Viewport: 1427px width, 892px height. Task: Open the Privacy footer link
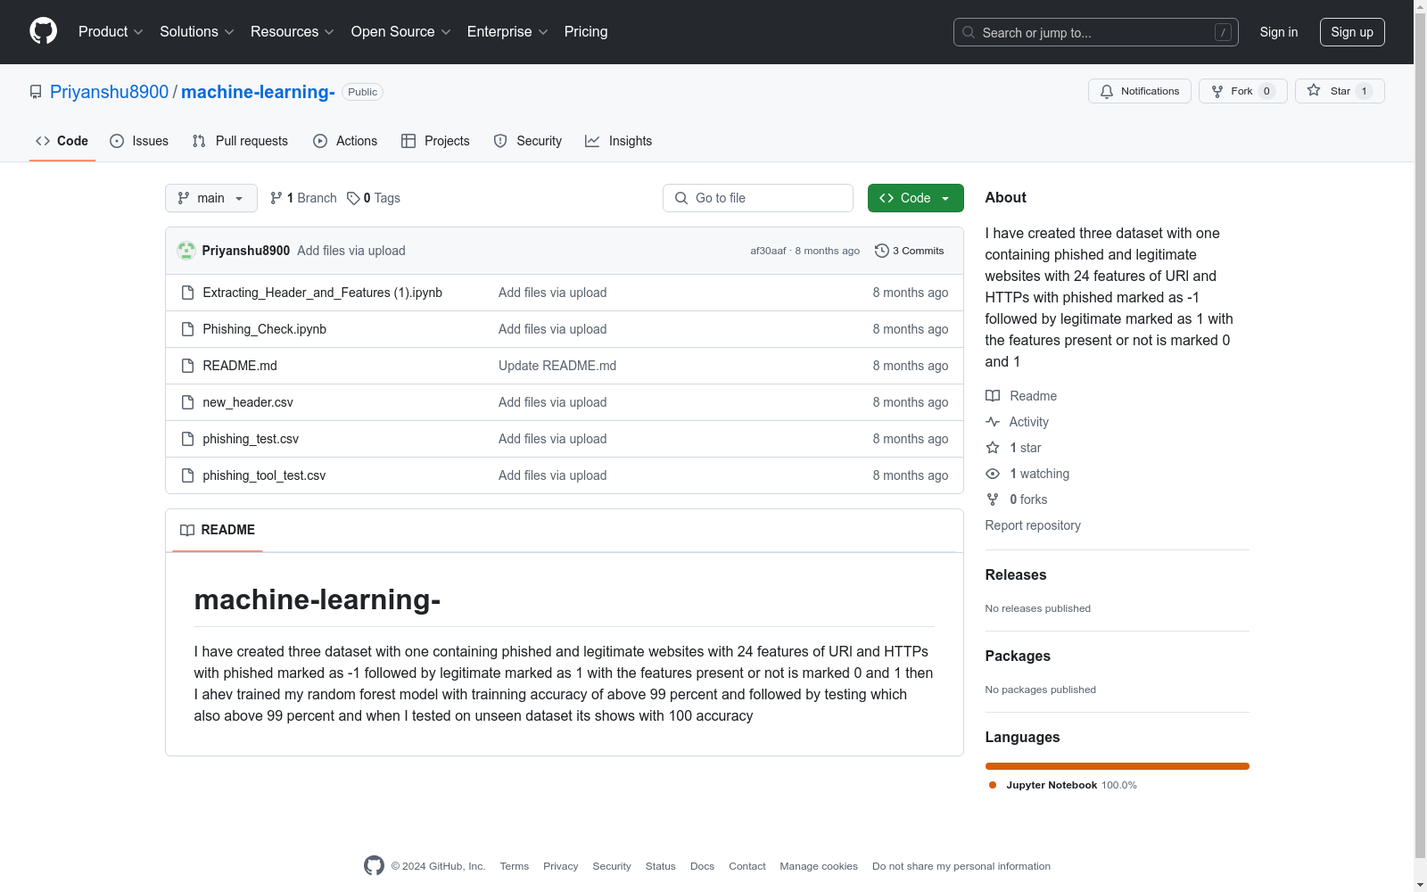click(x=561, y=866)
